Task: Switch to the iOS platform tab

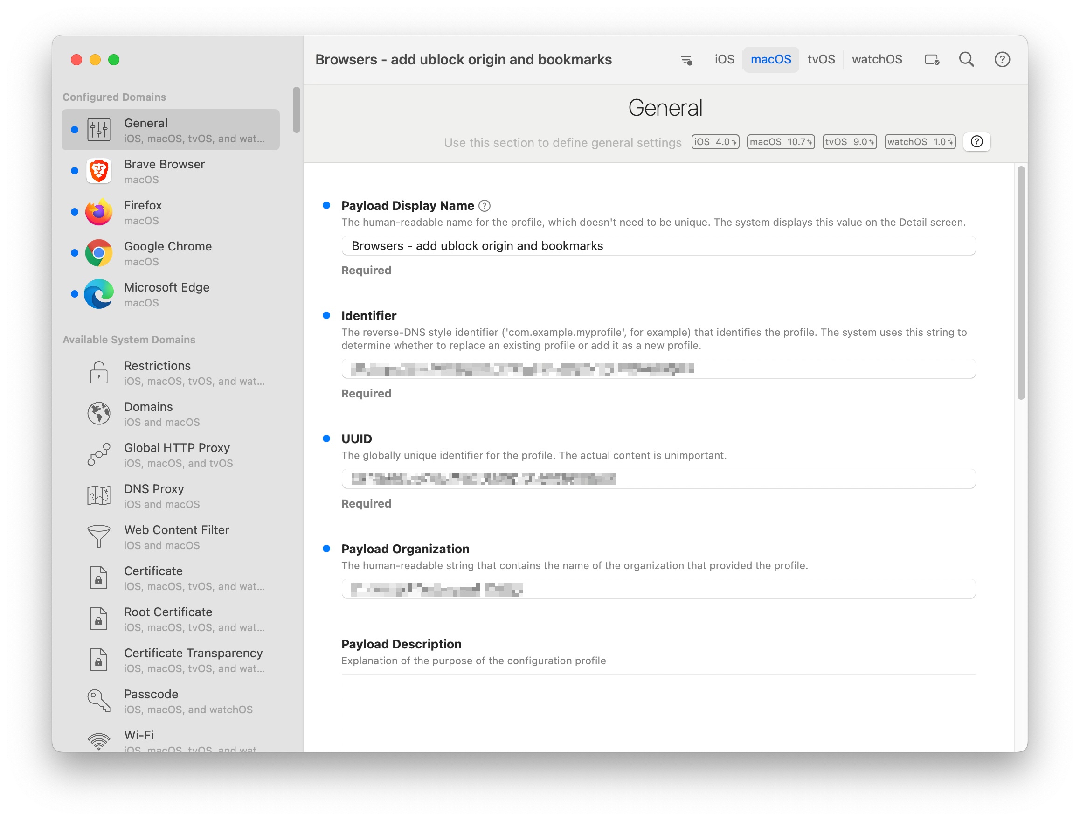Action: (724, 60)
